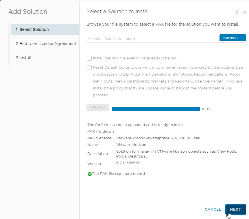249x219 pixels.
Task: Click the PAK filename value text
Action: pos(158,138)
